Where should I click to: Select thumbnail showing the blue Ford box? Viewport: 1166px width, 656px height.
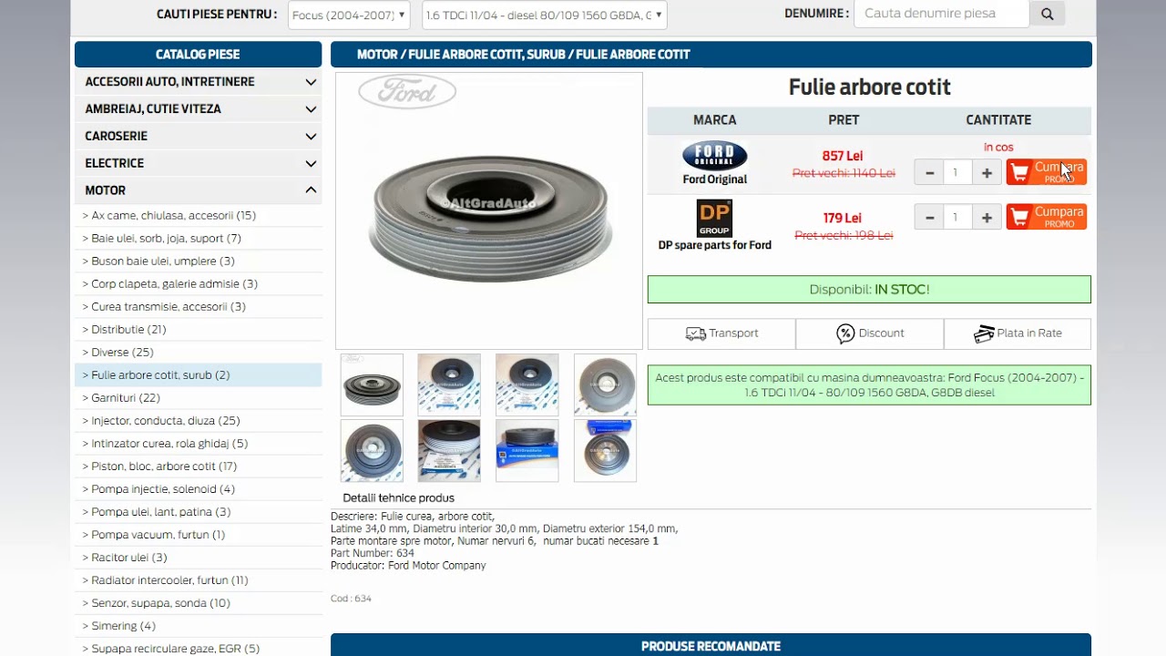[x=527, y=451]
